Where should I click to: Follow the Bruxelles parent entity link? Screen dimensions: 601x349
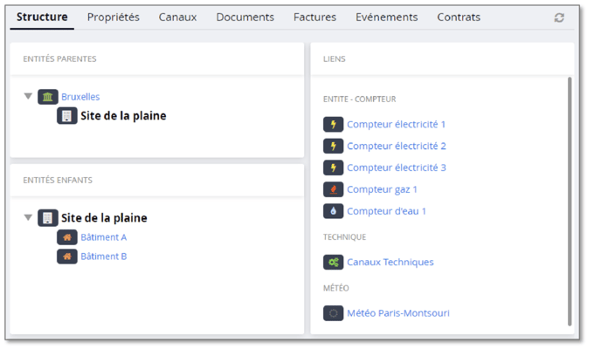(x=80, y=97)
